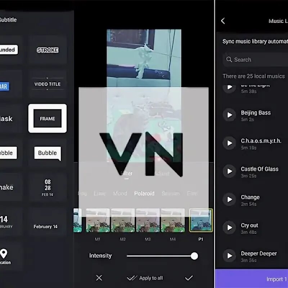Select the M3 filter thumbnail
This screenshot has height=288, width=288.
click(148, 220)
